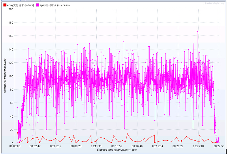Click the Y-axis value 60
The image size is (227, 155).
(12, 103)
